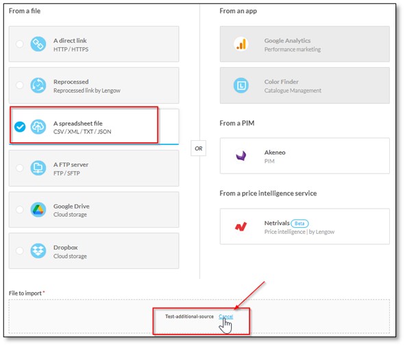Screen dimensions: 405x346
Task: Cancel the Test-additional-source file upload
Action: tap(226, 317)
